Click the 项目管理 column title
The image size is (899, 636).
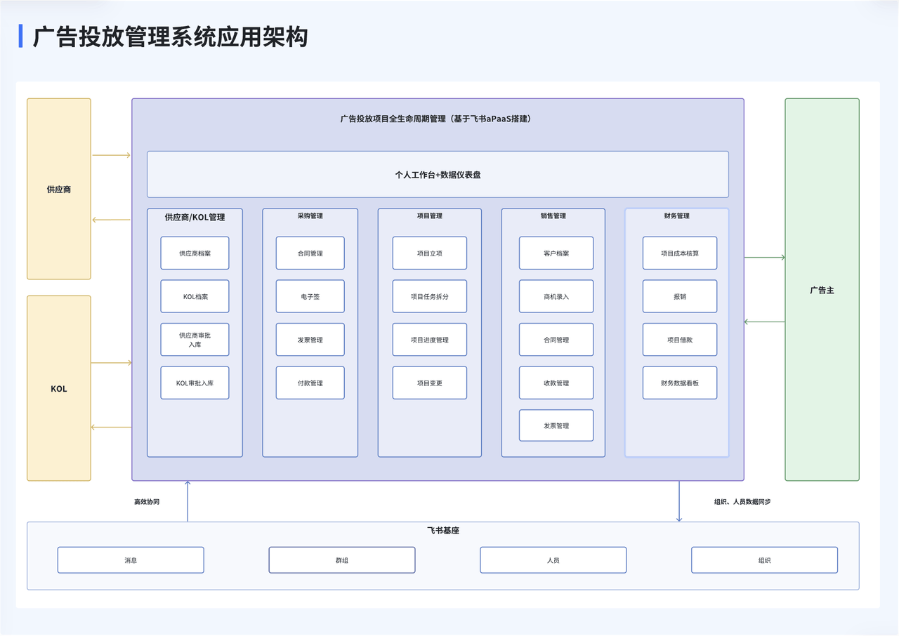430,216
